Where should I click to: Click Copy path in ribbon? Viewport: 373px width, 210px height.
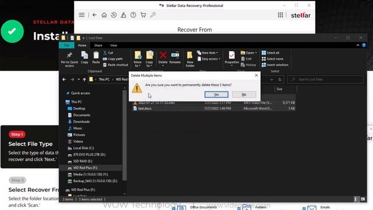(112, 59)
